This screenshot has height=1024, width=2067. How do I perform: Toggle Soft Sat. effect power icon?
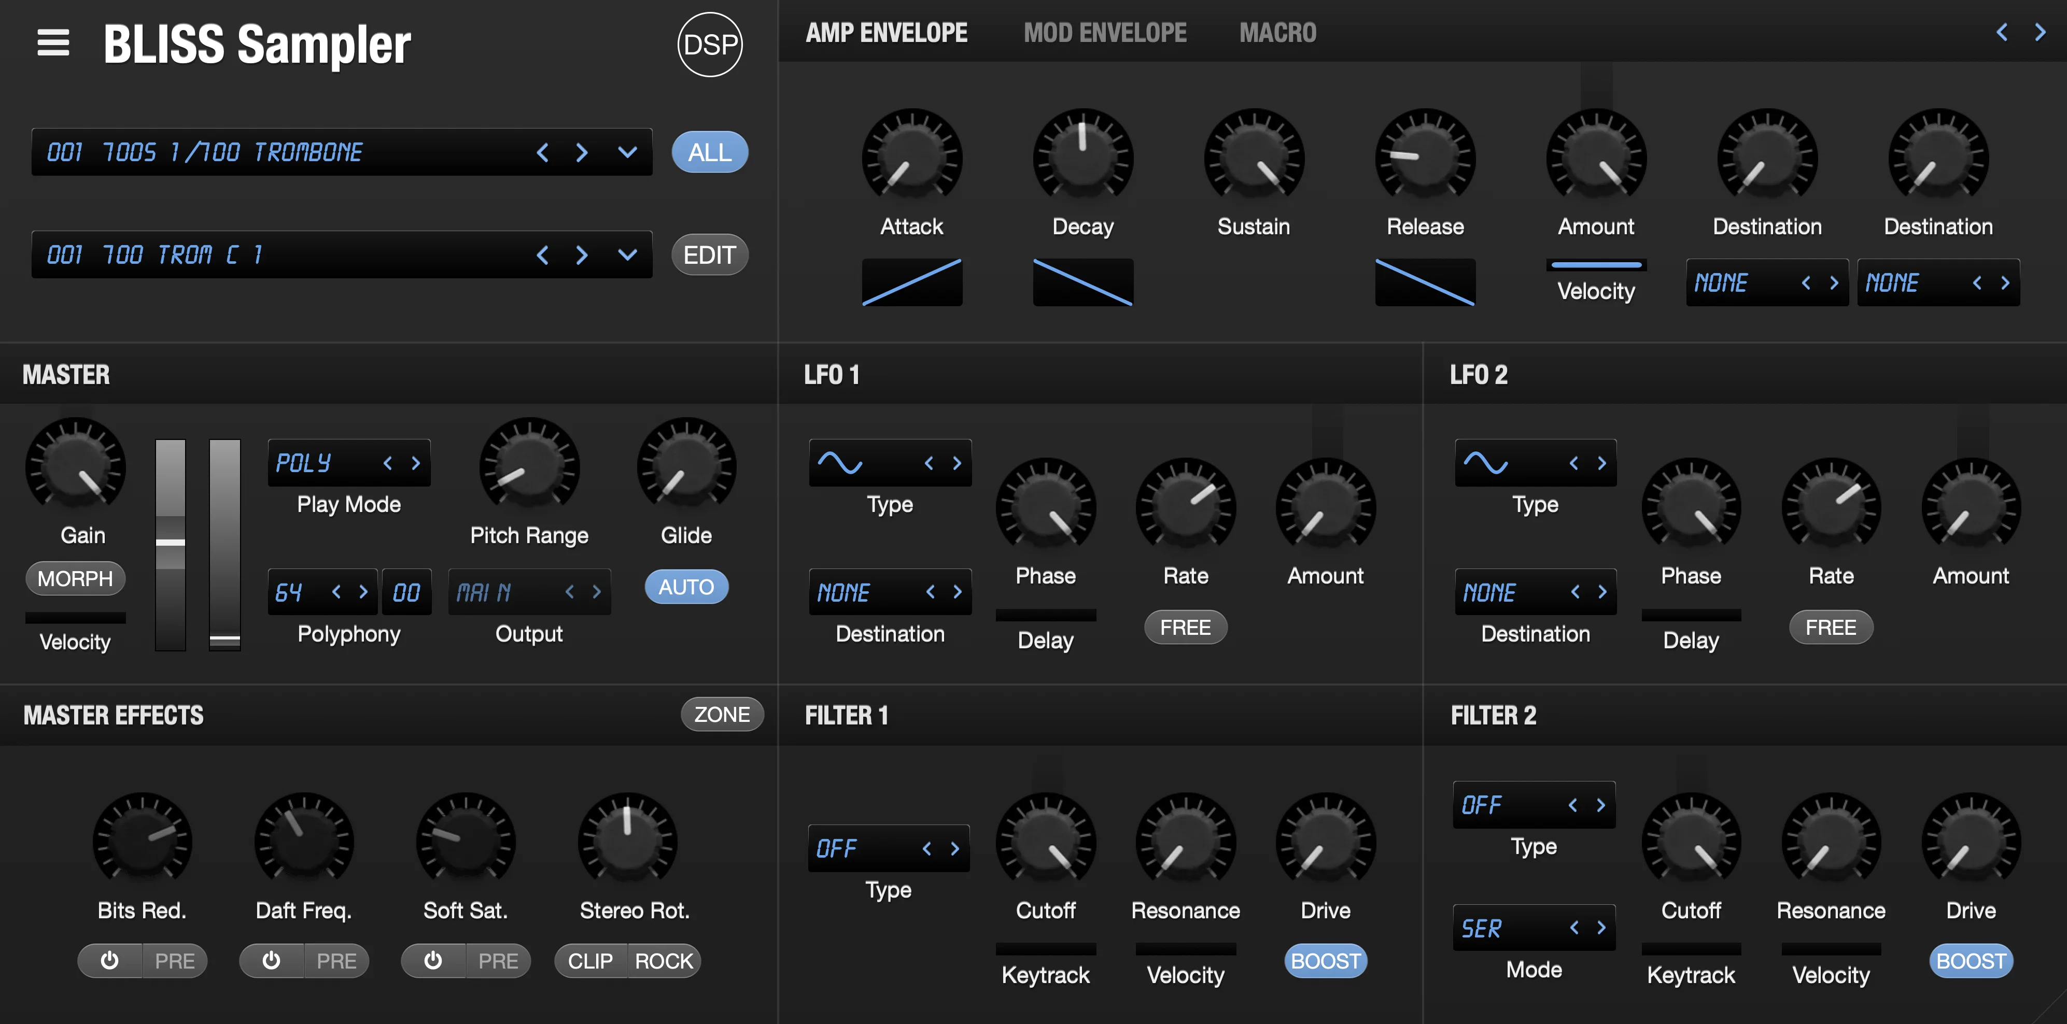click(433, 961)
